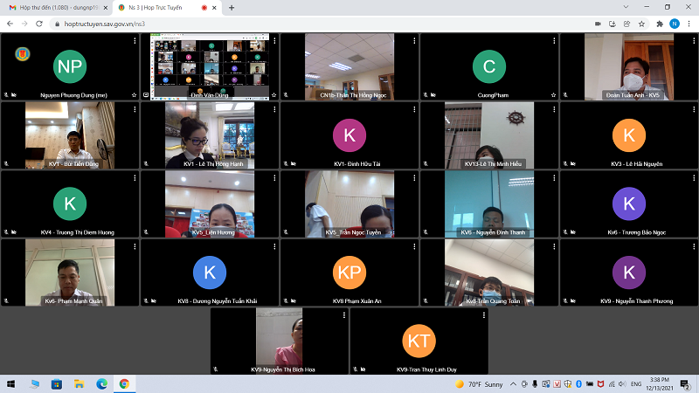Open options menu on KV9-Tran Thuy Linh Duy tile

(x=484, y=315)
